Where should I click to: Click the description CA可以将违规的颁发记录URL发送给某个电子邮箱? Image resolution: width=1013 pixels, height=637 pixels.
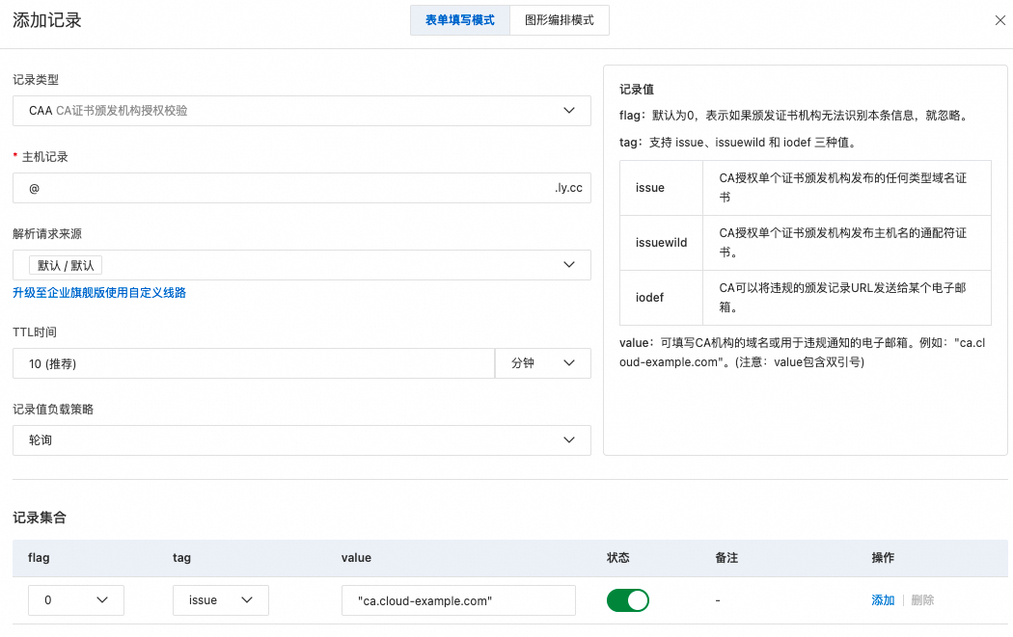click(843, 298)
